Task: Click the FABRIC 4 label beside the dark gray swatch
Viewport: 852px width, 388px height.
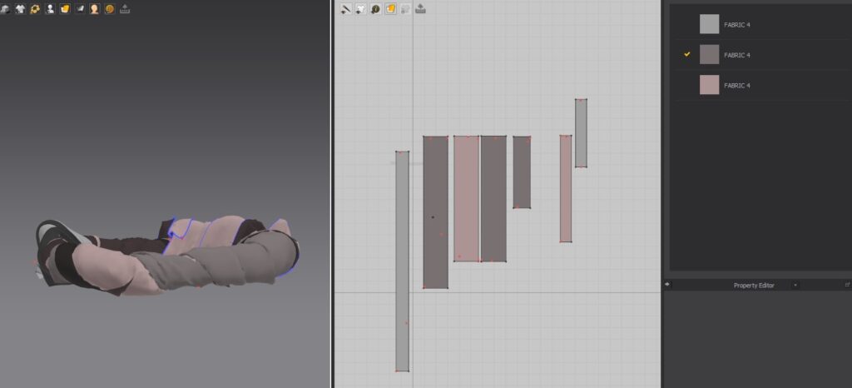Action: (x=737, y=55)
